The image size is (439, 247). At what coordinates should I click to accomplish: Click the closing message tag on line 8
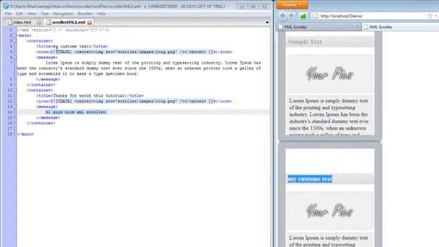(x=48, y=80)
